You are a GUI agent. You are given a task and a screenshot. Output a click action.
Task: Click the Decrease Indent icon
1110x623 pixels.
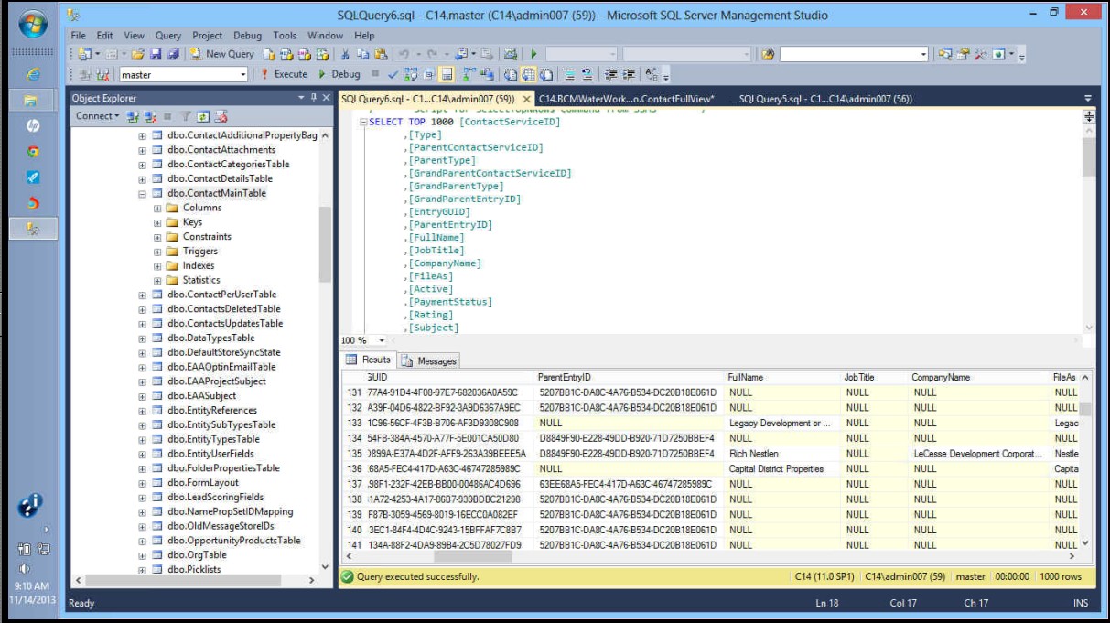coord(609,74)
